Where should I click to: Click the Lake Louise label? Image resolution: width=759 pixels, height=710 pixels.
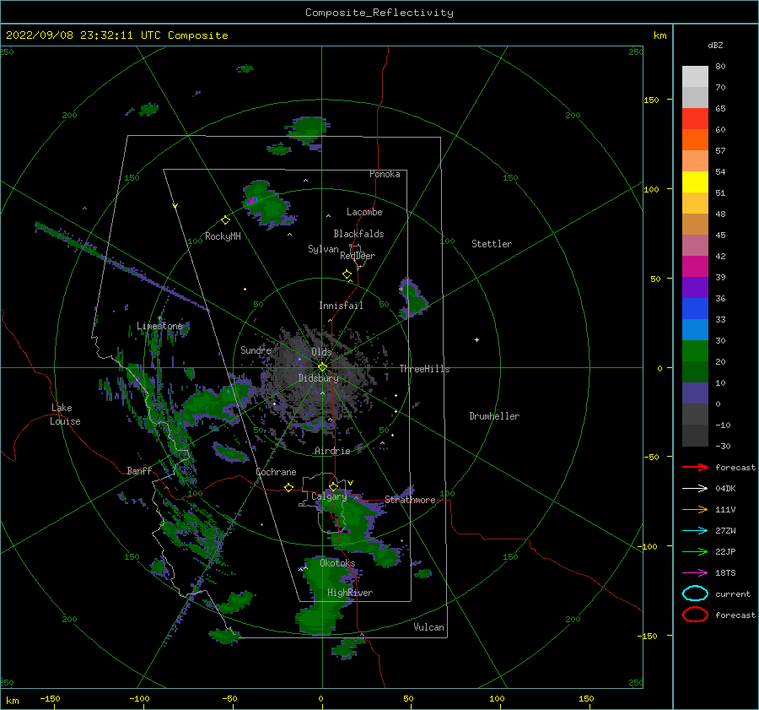[65, 415]
